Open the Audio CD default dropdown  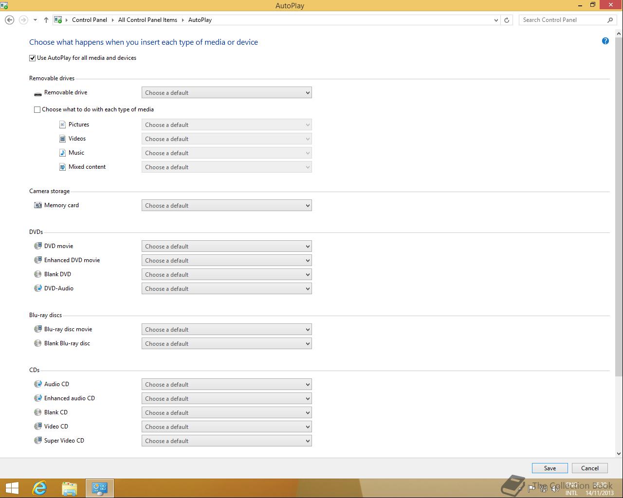tap(227, 385)
